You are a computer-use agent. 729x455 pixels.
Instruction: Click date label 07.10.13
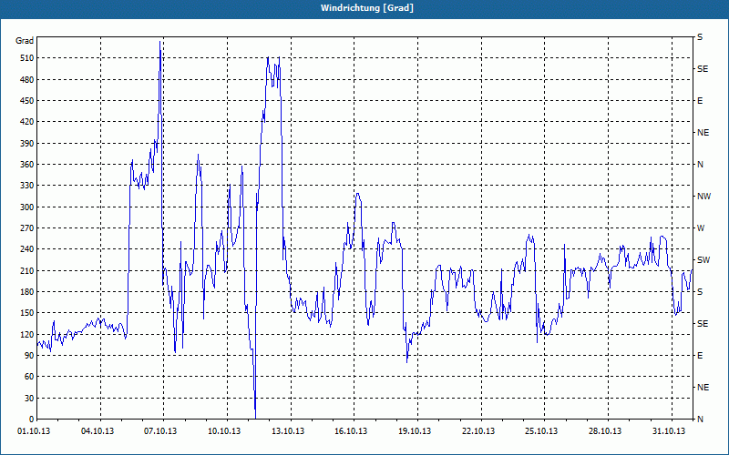pyautogui.click(x=160, y=431)
